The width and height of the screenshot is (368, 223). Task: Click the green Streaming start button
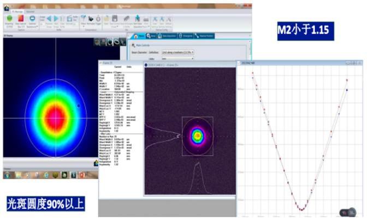click(9, 18)
